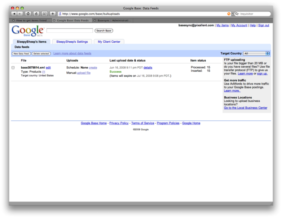Click the orange RSS icon in address bar
Viewport: 282px width, 218px height.
coord(229,14)
